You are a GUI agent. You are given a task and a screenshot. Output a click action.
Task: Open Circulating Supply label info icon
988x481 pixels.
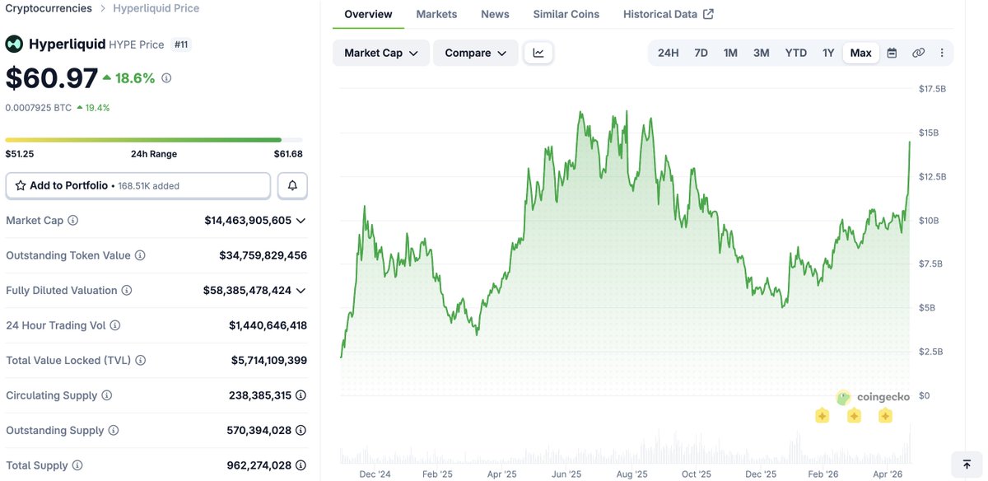(x=107, y=395)
